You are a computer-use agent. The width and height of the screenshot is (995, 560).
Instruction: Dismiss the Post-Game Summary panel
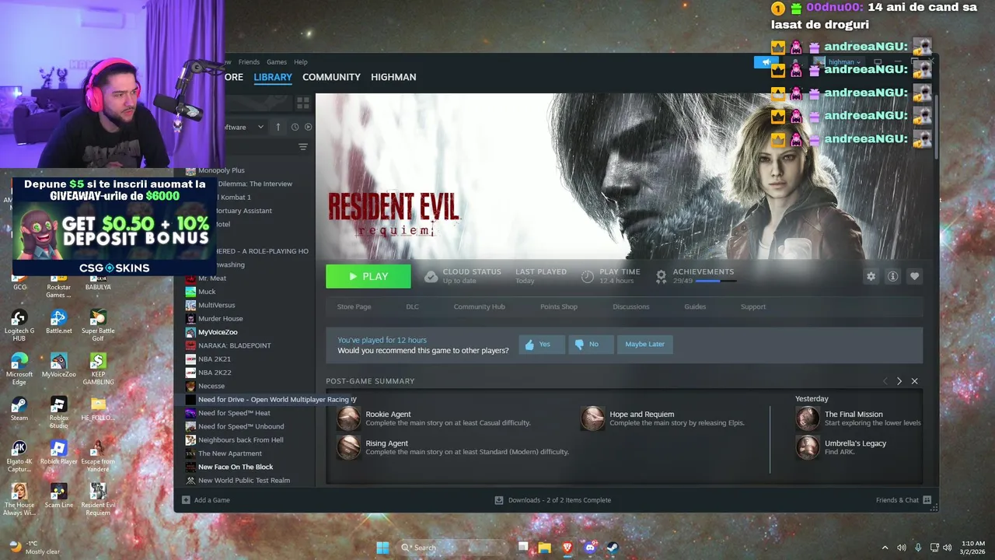pos(914,381)
